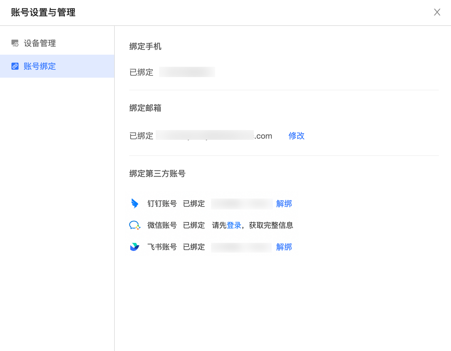
Task: Click the device management monitor icon
Action: click(15, 43)
